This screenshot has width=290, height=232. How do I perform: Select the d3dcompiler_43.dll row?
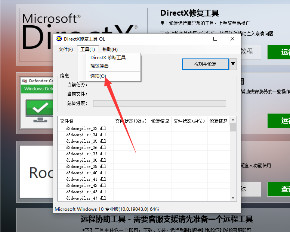point(86,192)
